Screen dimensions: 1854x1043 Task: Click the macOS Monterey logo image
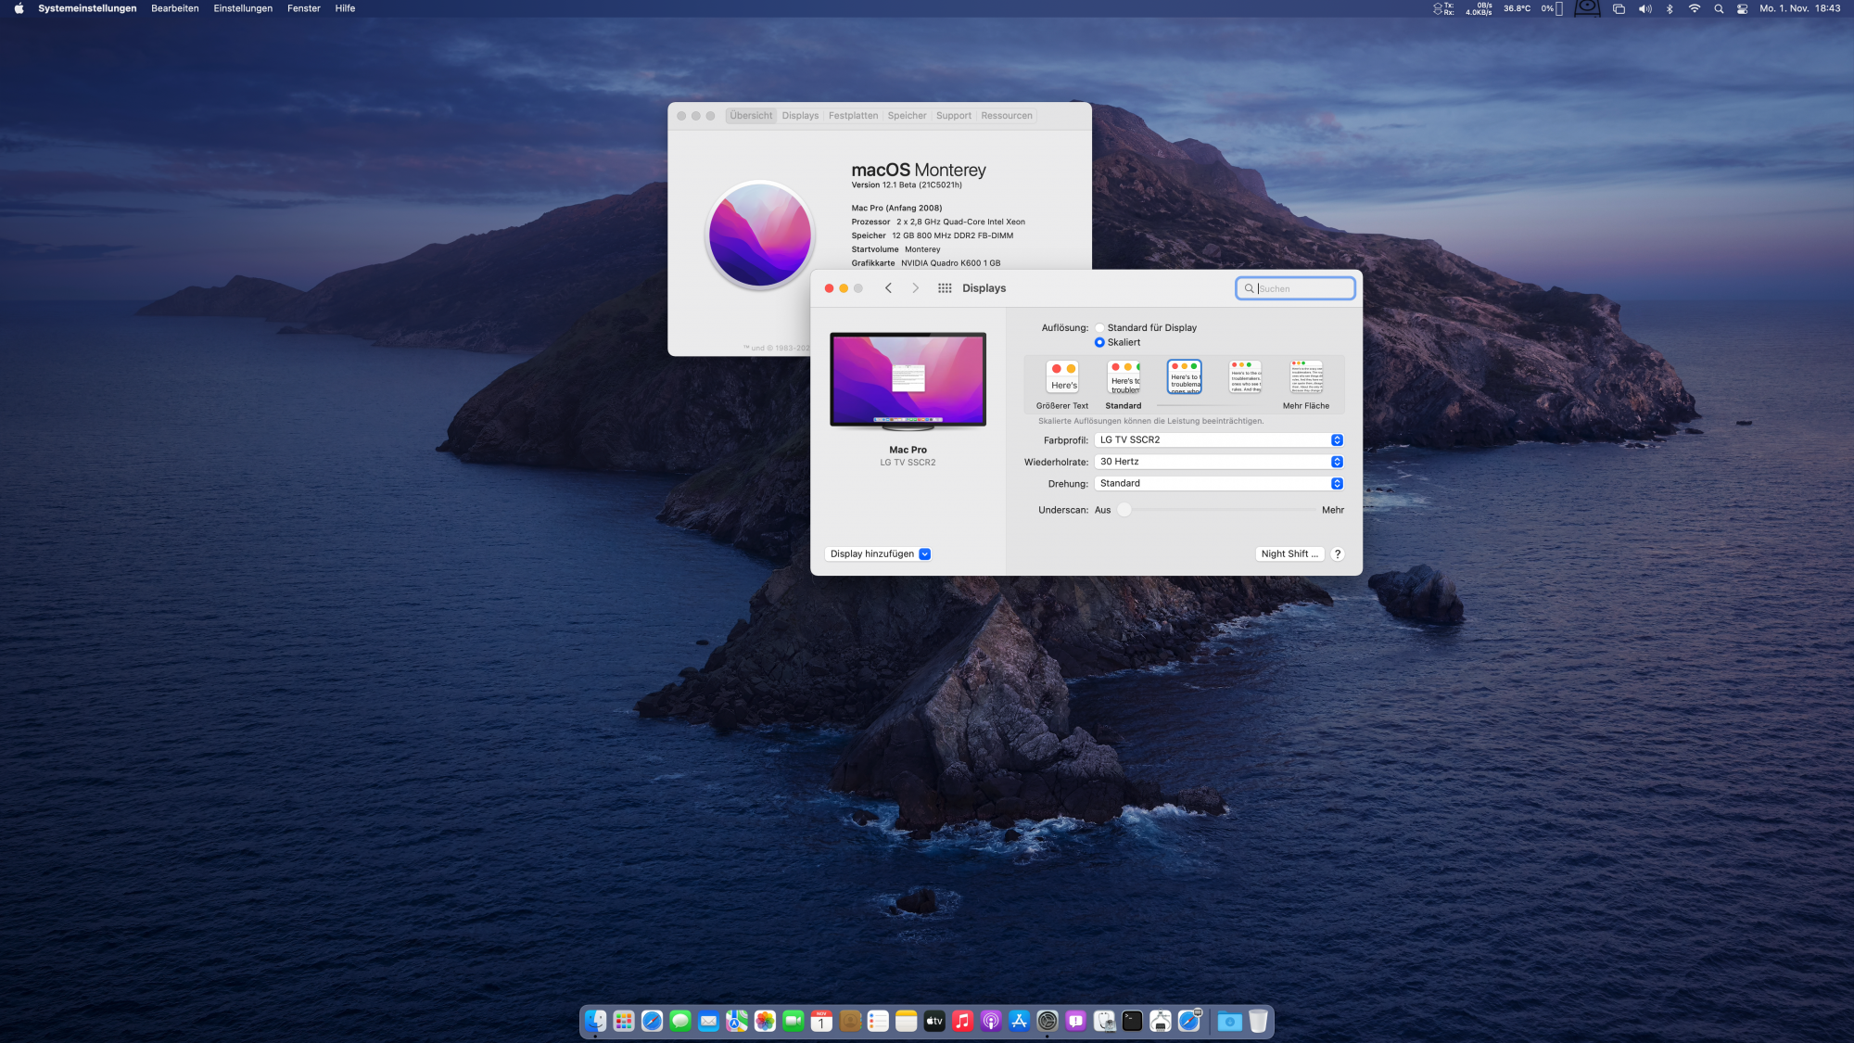(760, 235)
